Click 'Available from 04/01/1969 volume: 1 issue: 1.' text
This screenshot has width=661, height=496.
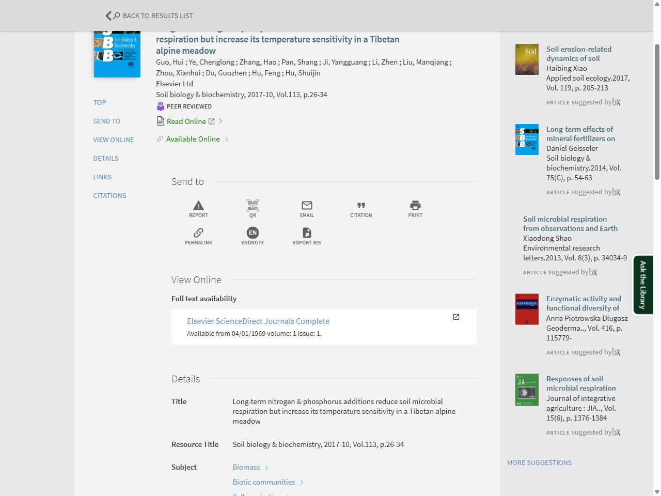tap(254, 334)
